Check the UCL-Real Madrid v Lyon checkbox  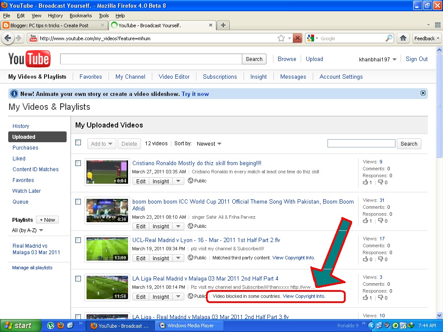(x=78, y=240)
